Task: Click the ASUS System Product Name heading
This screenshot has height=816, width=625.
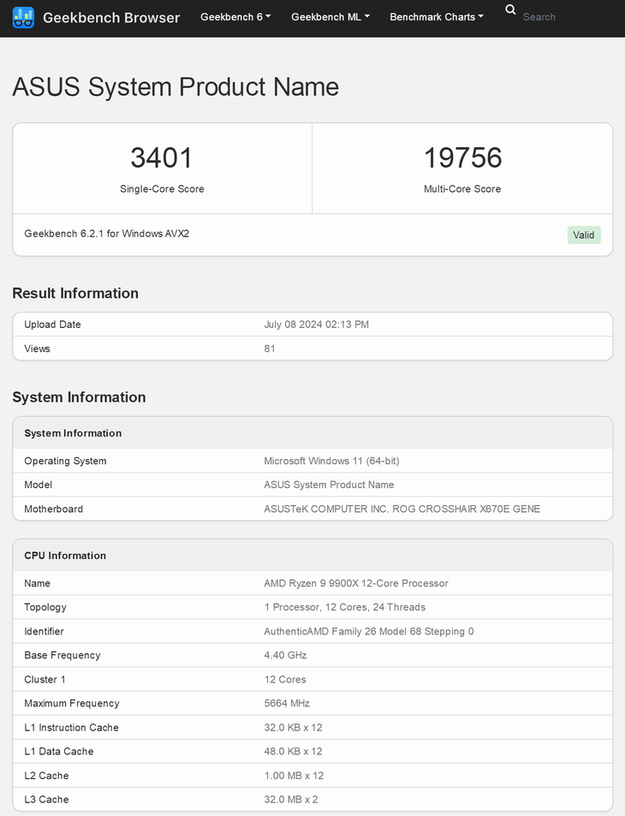Action: 176,87
